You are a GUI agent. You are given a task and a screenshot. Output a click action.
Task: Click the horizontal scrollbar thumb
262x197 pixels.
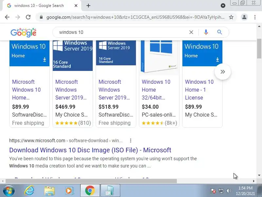coord(91,181)
